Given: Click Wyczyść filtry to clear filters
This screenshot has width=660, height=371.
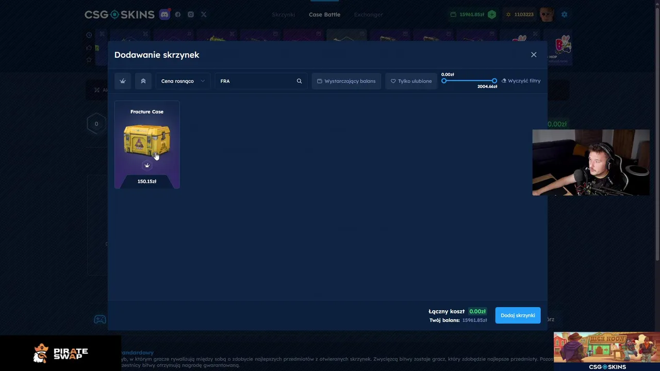Looking at the screenshot, I should pyautogui.click(x=521, y=81).
